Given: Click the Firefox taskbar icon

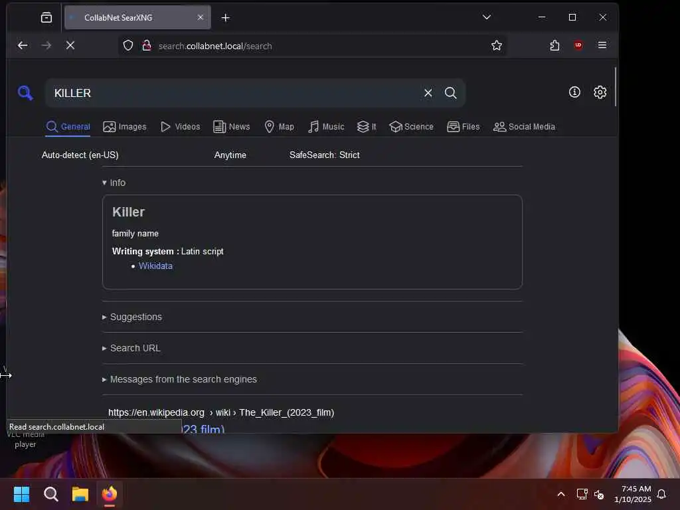Looking at the screenshot, I should (x=110, y=494).
